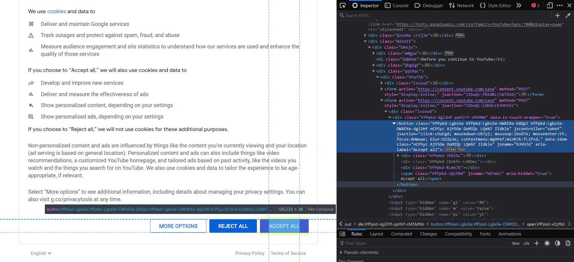Expand the div class VfPpkd-Jh9lGc node
Image resolution: width=574 pixels, height=262 pixels.
[x=398, y=155]
